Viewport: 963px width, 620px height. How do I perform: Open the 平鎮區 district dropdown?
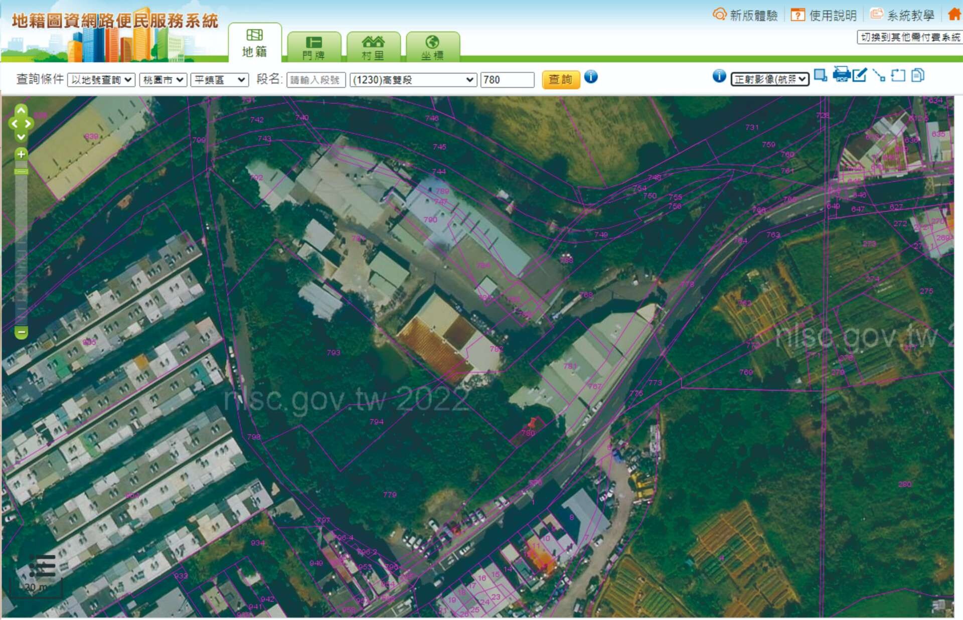click(220, 80)
